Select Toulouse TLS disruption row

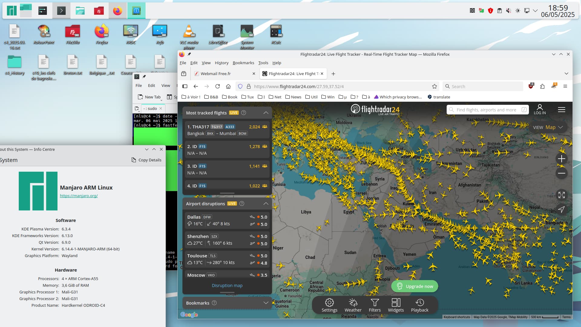227,259
